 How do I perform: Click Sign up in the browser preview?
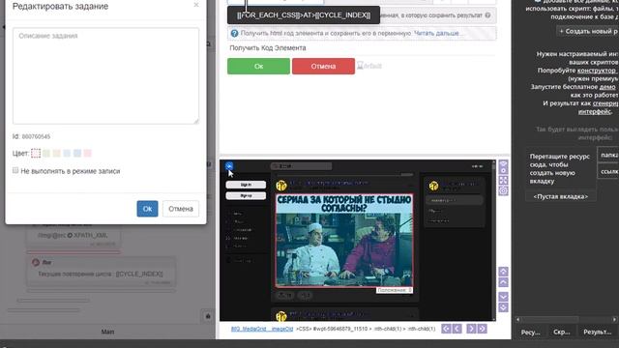pos(246,195)
